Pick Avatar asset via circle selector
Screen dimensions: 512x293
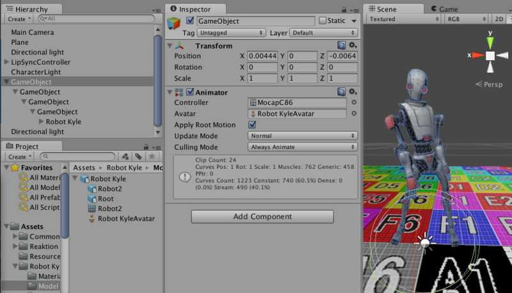(354, 113)
